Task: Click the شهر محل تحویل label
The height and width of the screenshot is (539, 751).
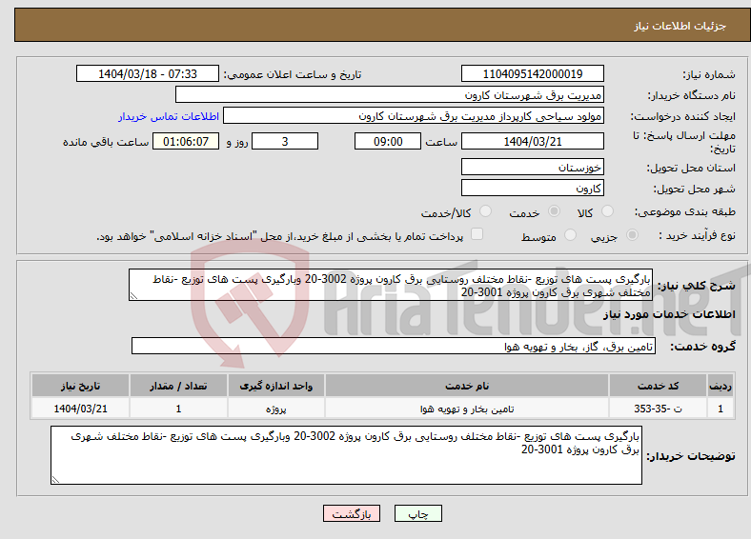Action: click(694, 190)
